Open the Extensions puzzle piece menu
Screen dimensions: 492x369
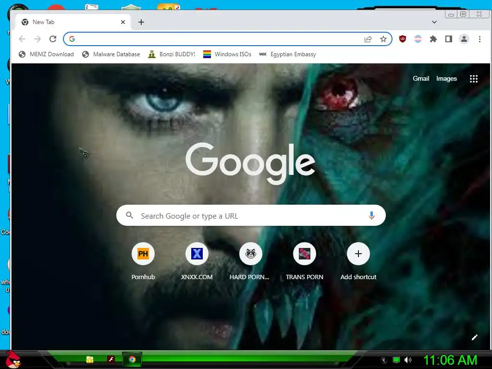[433, 39]
